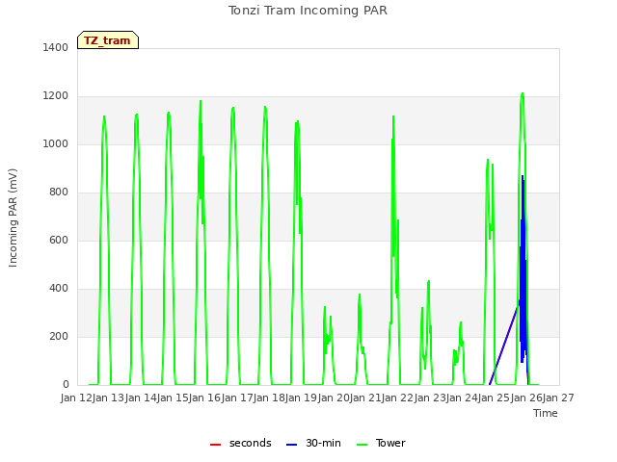Click the Jan 17 x-axis label

[x=237, y=398]
